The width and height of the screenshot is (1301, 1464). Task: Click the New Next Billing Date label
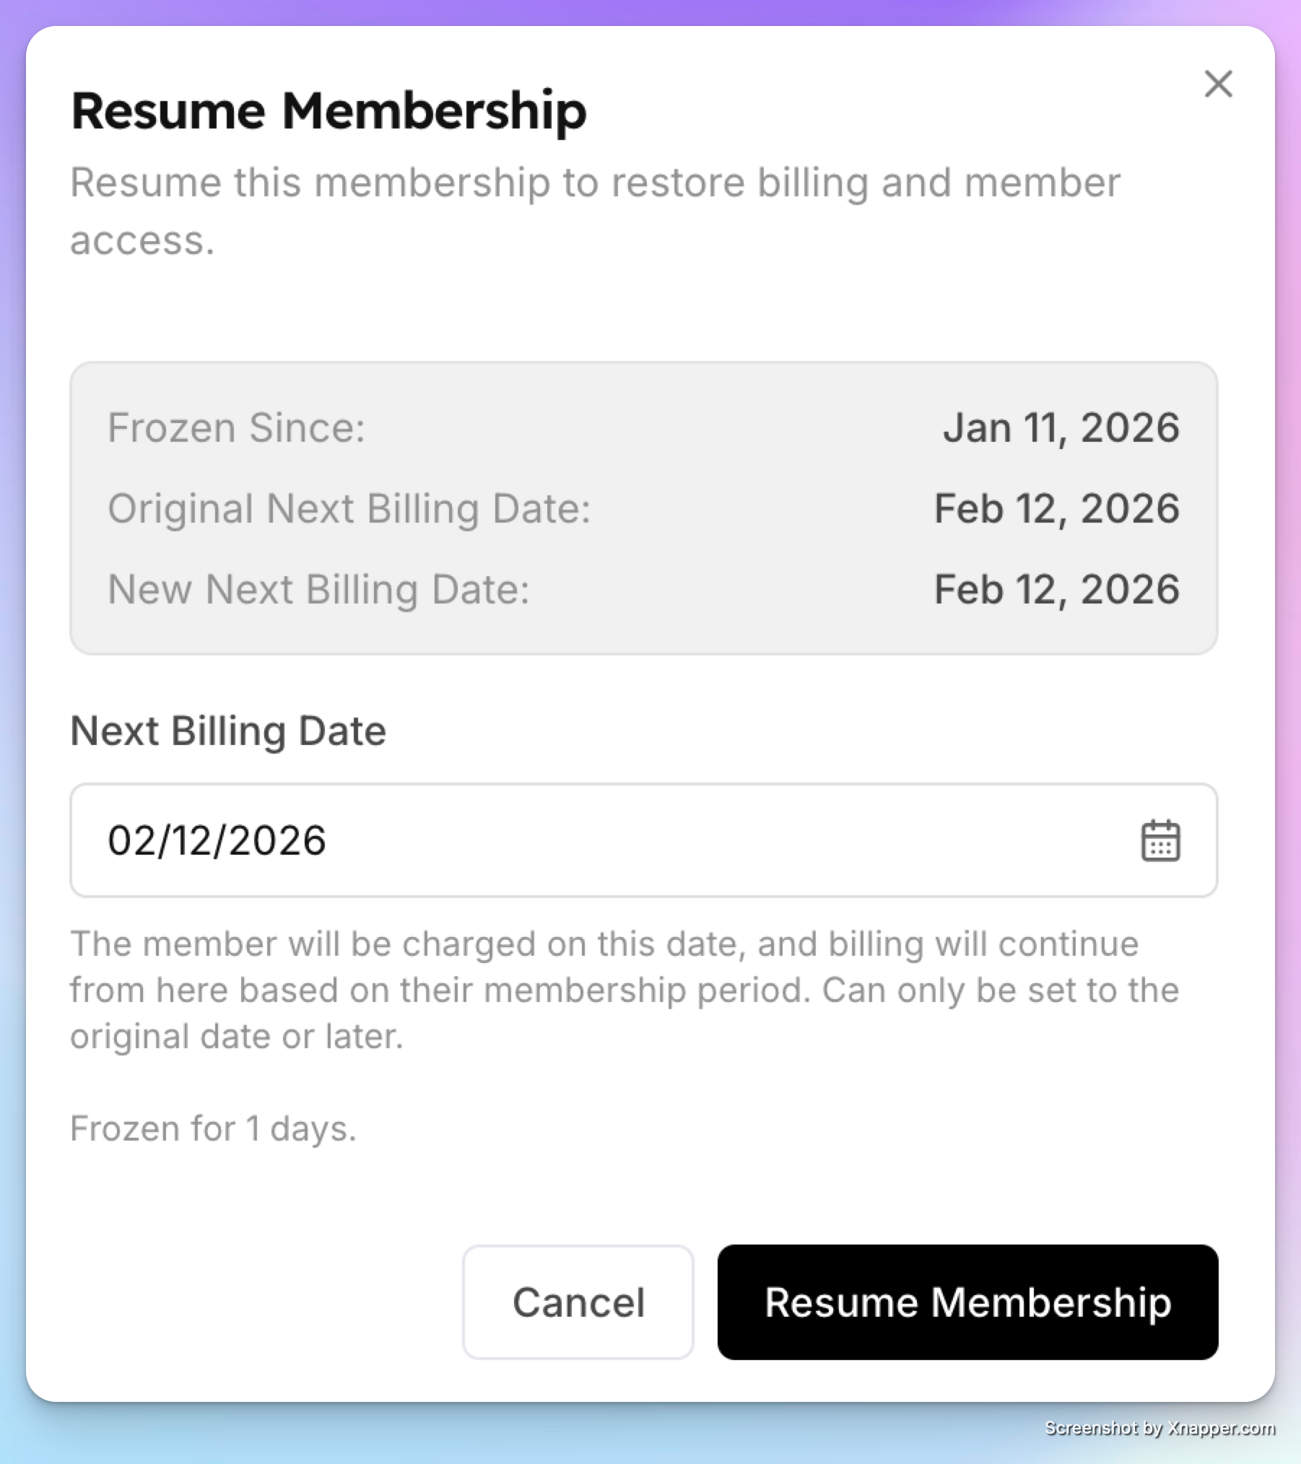tap(318, 590)
